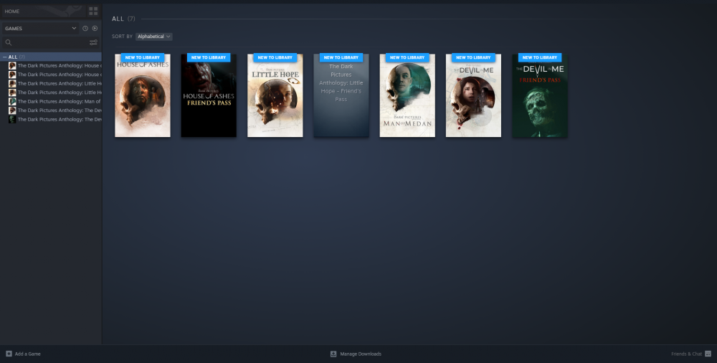717x363 pixels.
Task: Click the Add a Game text
Action: 27,354
